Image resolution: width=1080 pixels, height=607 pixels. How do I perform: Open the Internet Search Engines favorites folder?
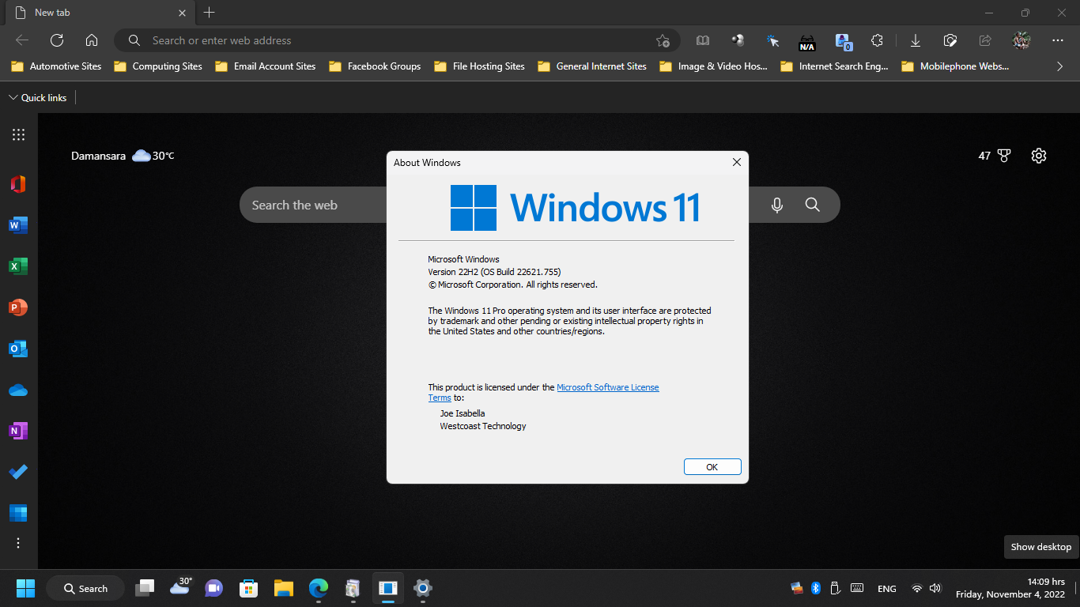(835, 66)
